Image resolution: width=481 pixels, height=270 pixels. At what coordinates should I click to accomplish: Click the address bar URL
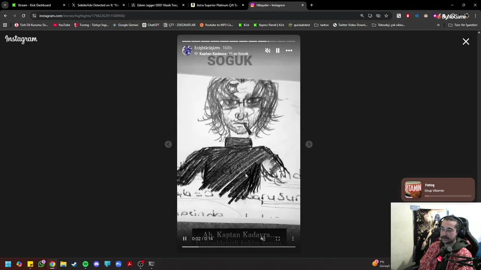coord(82,16)
